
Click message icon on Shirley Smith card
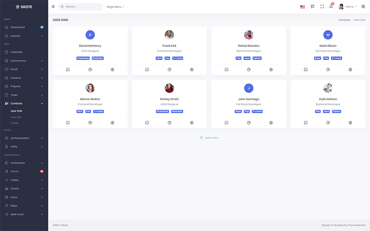(x=147, y=122)
